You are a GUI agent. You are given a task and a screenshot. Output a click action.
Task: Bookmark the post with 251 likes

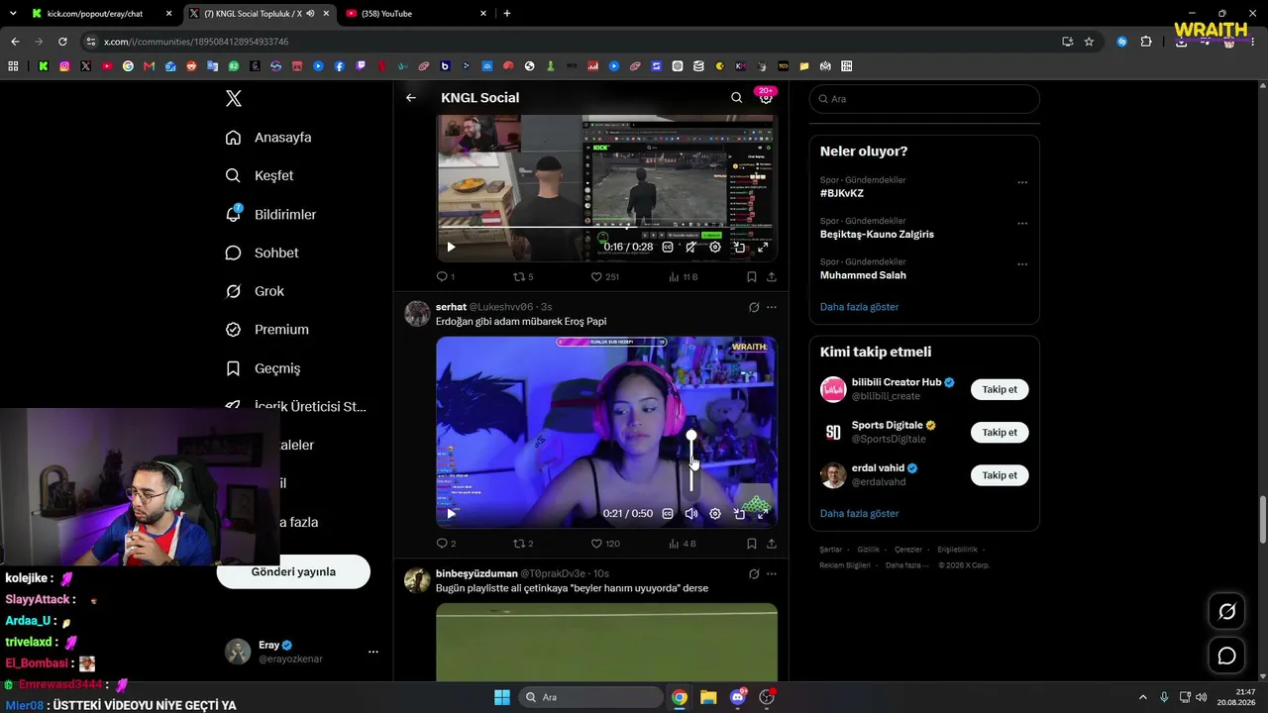752,277
